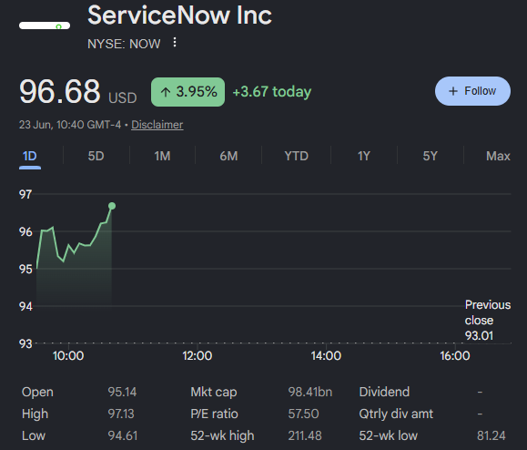Switch to the Max chart tab
This screenshot has width=527, height=450.
[x=498, y=156]
